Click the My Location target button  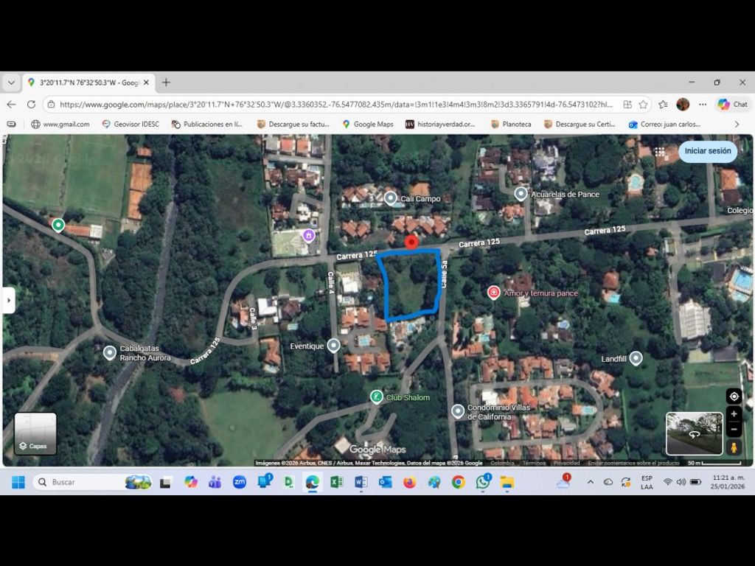point(734,396)
